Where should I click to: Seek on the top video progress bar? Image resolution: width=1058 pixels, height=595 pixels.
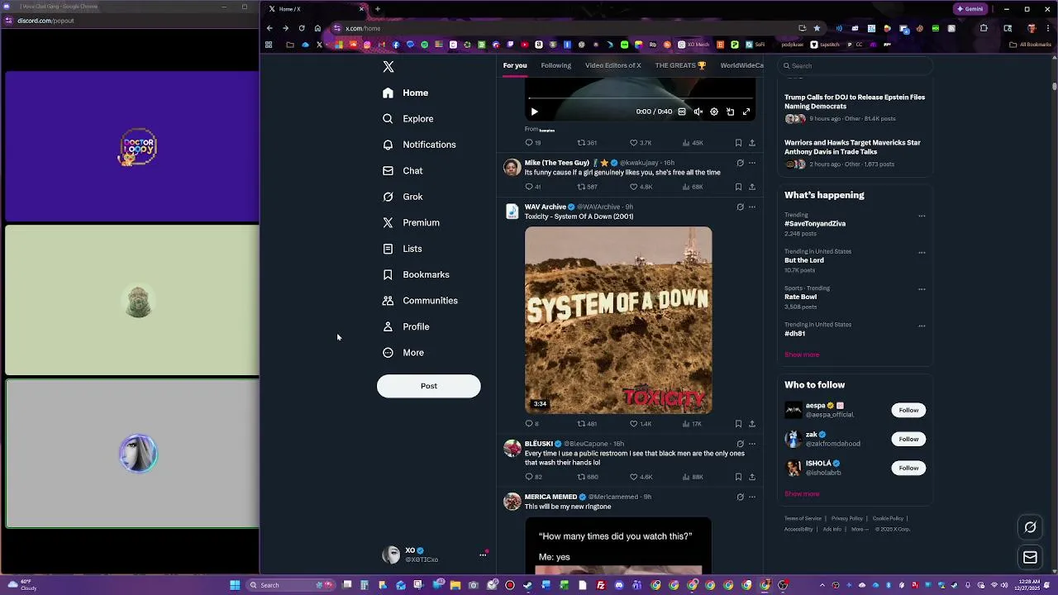tap(640, 100)
